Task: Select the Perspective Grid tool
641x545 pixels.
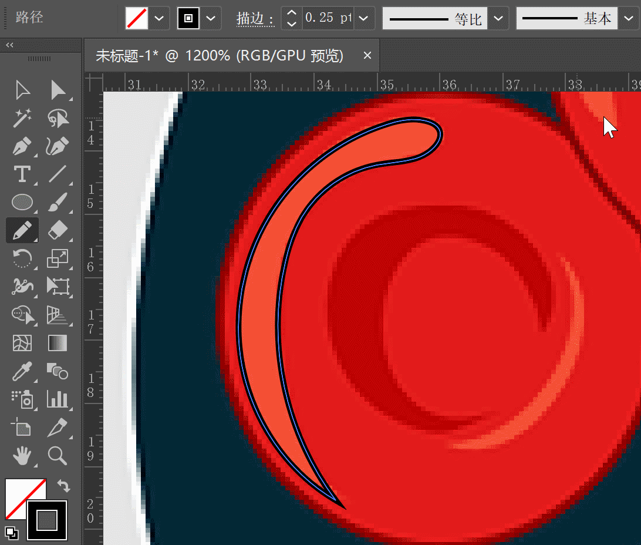Action: coord(58,314)
